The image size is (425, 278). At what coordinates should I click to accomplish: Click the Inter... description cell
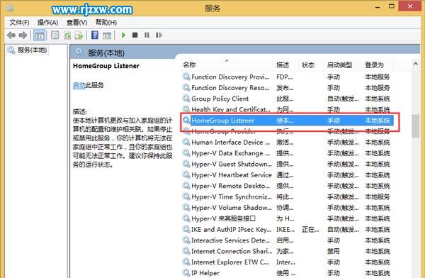(x=285, y=262)
